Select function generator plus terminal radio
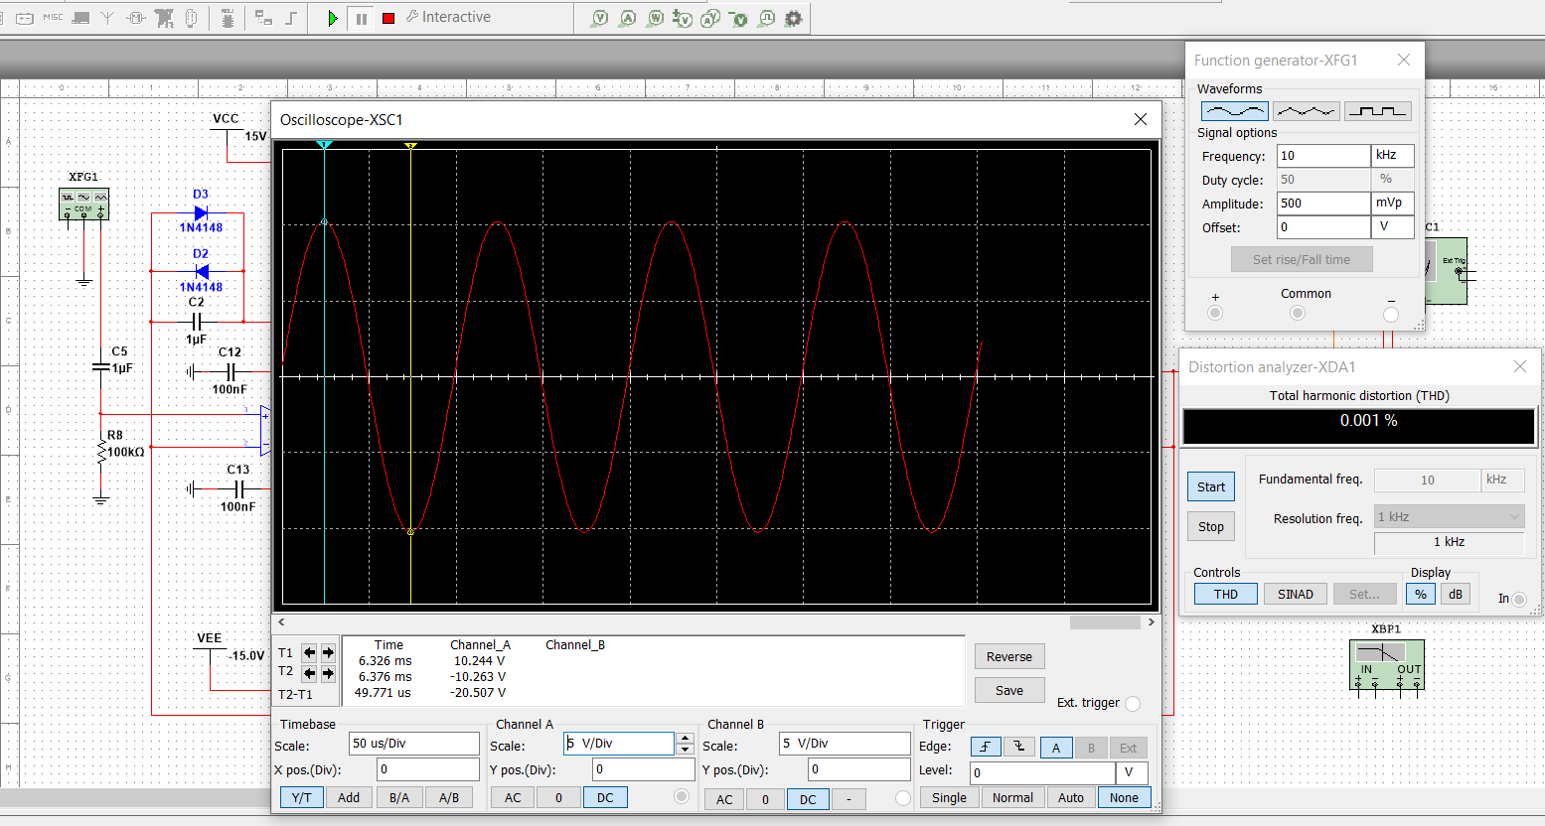The height and width of the screenshot is (826, 1545). pyautogui.click(x=1215, y=313)
